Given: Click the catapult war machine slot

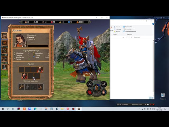Looking at the screenshot, I should pos(40,87).
